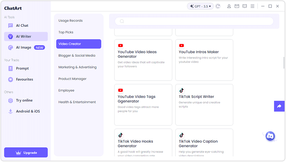
Task: Switch to the Marketing & Advertising category
Action: click(x=78, y=67)
